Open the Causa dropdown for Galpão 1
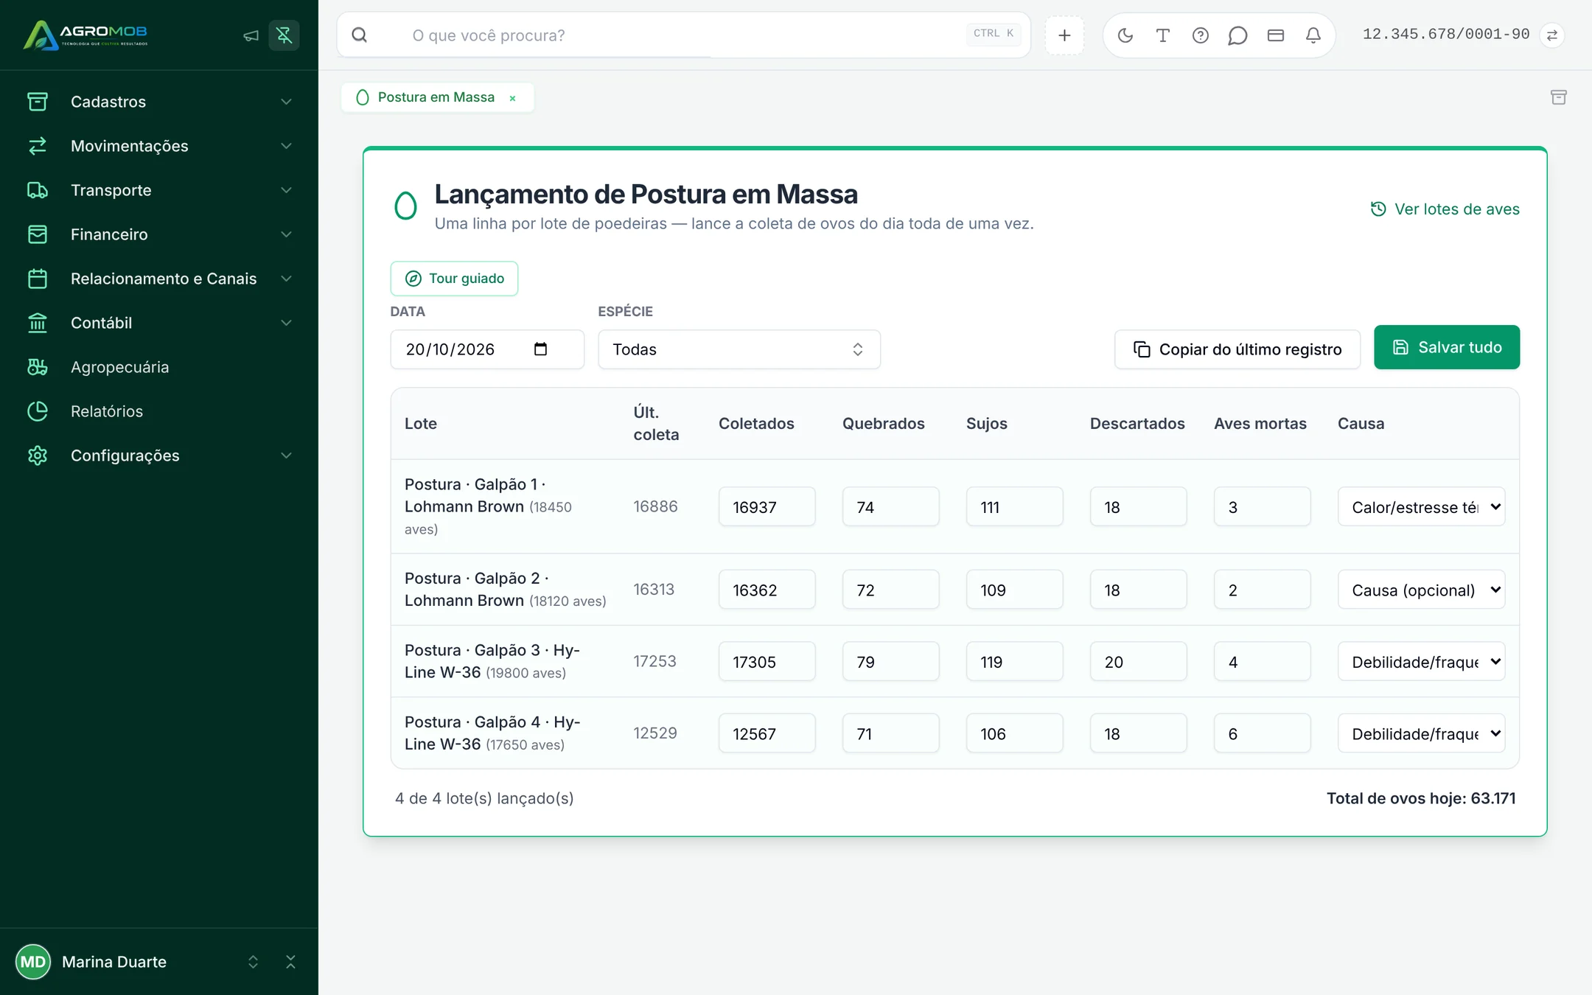The width and height of the screenshot is (1592, 995). click(1421, 507)
